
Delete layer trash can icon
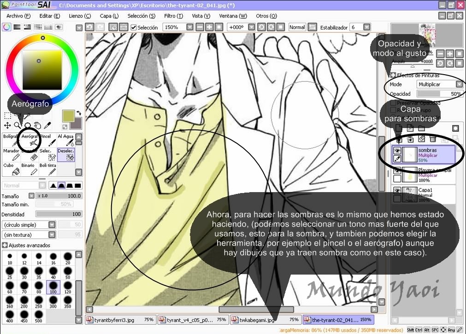(433, 139)
